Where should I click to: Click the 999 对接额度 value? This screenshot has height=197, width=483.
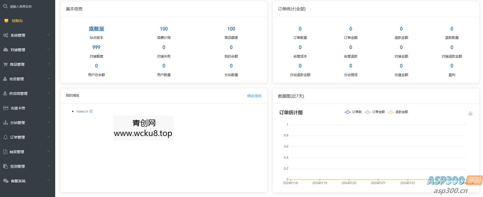[96, 47]
